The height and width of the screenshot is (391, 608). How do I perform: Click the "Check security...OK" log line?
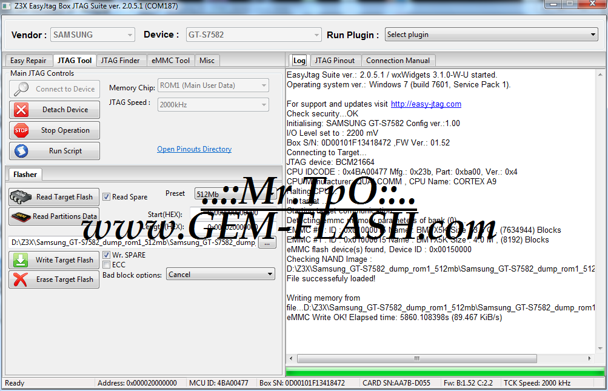pyautogui.click(x=322, y=113)
